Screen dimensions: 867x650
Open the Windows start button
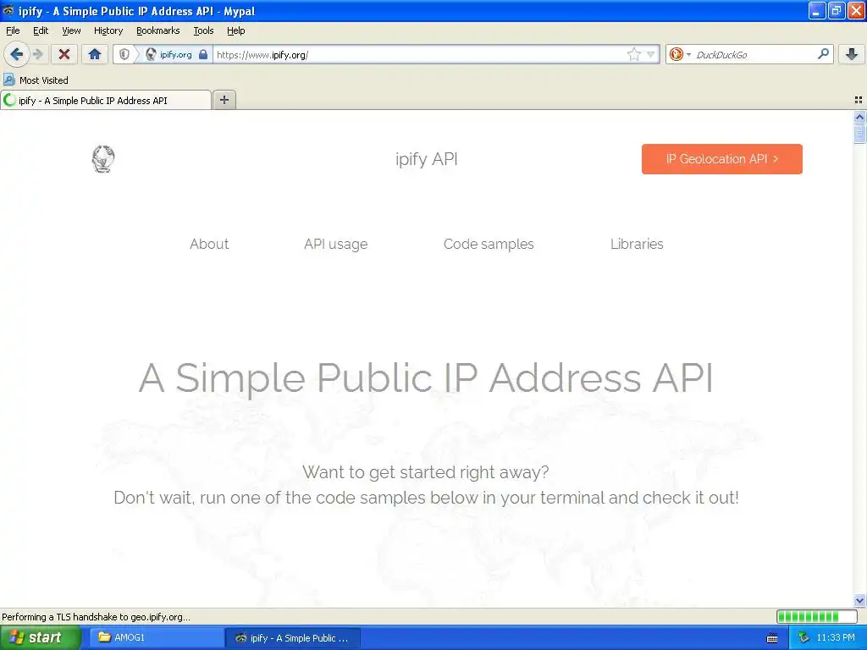[x=40, y=638]
